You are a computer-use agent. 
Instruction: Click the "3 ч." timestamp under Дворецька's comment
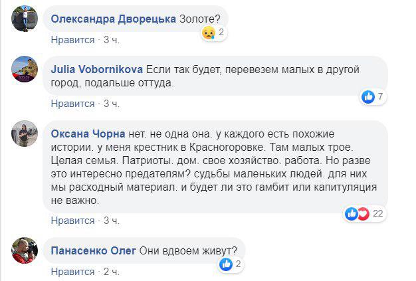[111, 40]
